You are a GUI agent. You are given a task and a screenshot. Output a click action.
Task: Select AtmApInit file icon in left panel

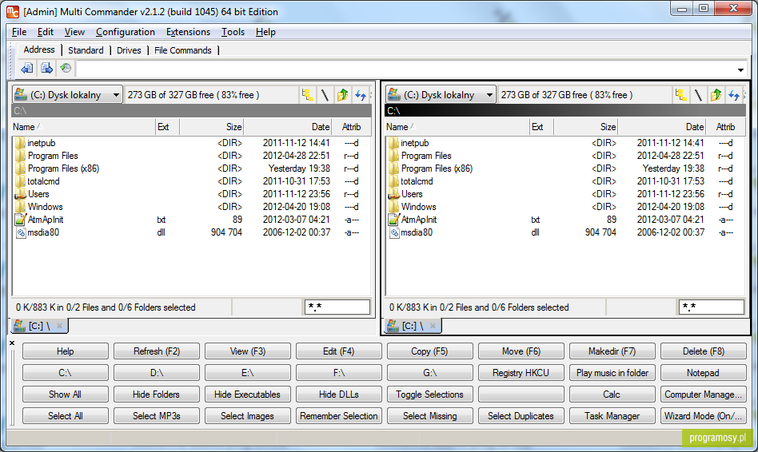coord(20,220)
